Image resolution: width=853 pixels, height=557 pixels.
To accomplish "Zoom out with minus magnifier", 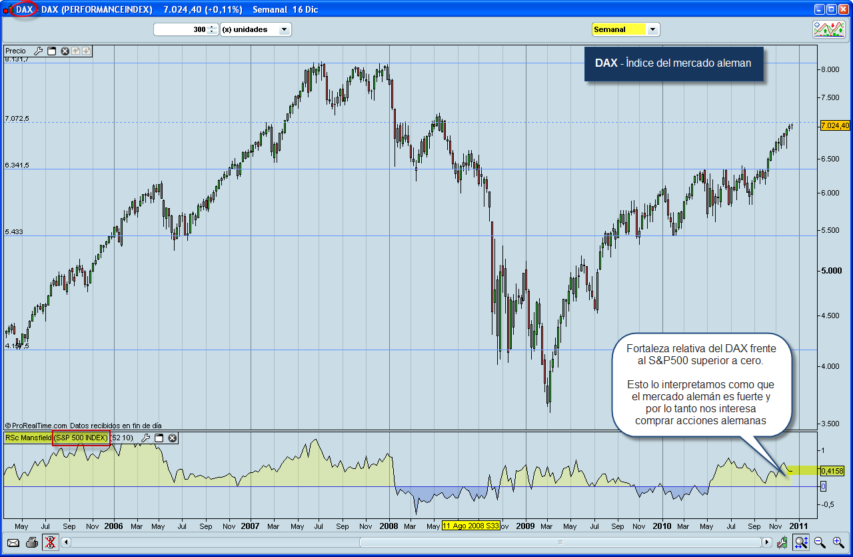I will pyautogui.click(x=820, y=542).
